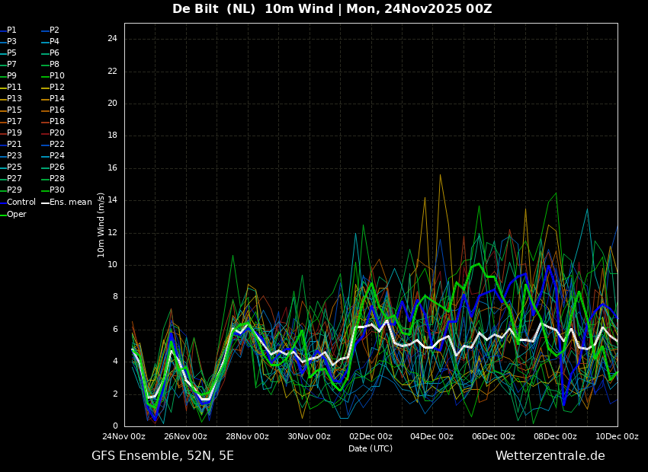This screenshot has width=648, height=472.
Task: Click the 02Dec 00z date tick label
Action: [x=371, y=436]
